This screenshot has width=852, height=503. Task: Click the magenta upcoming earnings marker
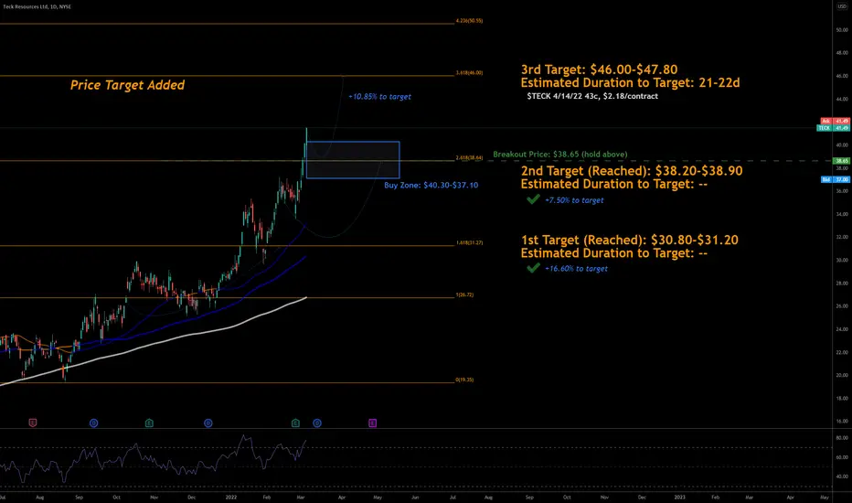[372, 423]
